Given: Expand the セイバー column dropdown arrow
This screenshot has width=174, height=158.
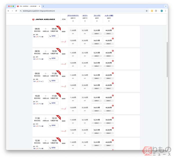Looking at the screenshot, I should tap(85, 21).
